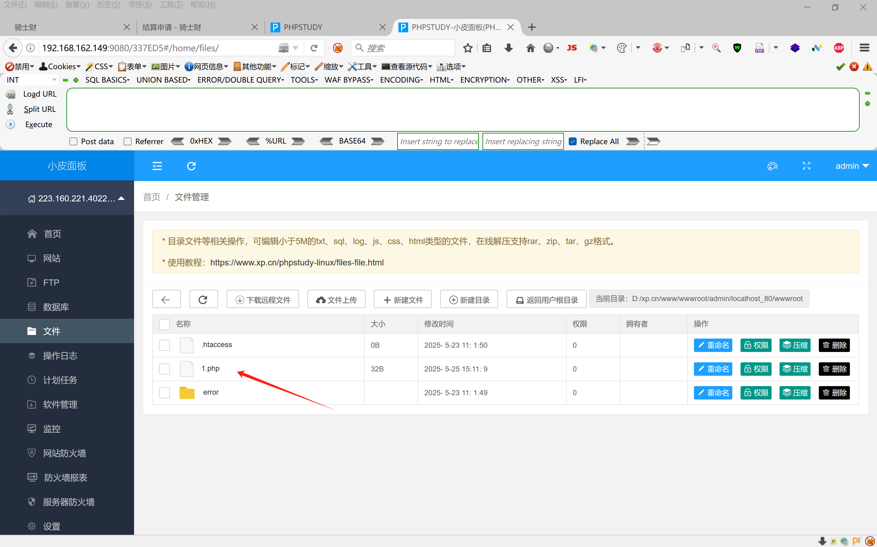Click the back arrow button in file toolbar
Screen dimensions: 877x547
click(166, 300)
